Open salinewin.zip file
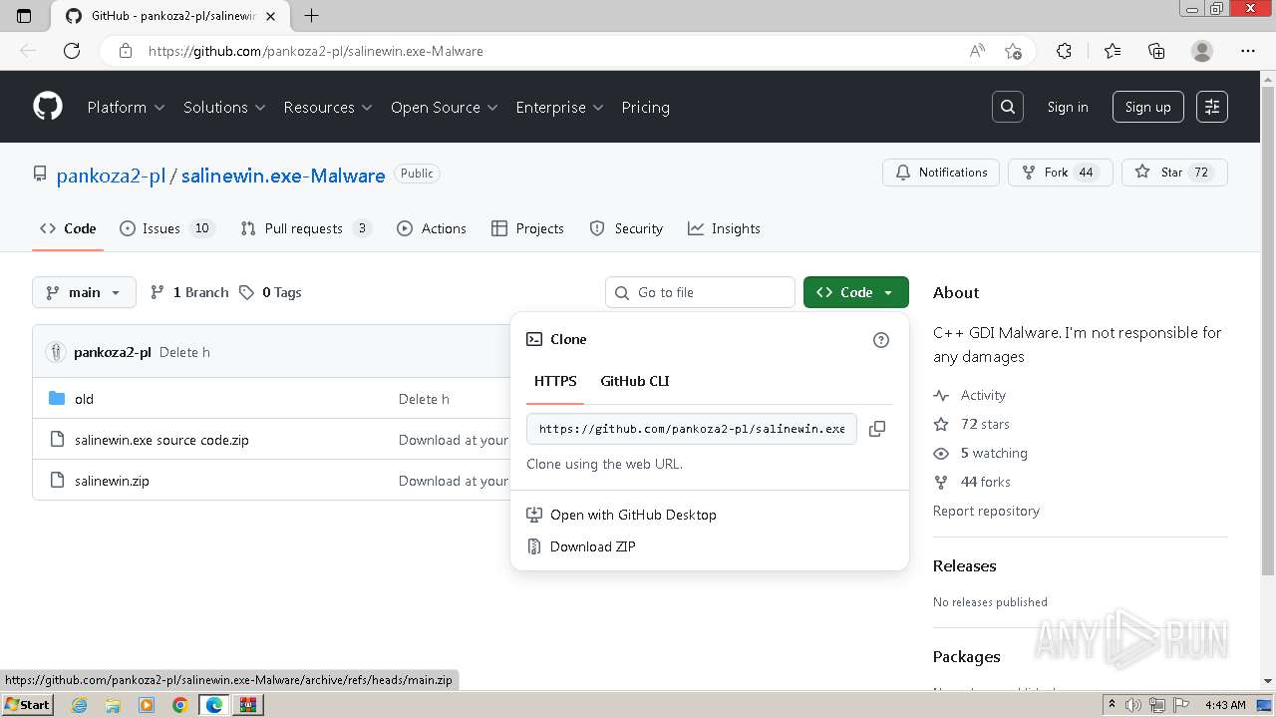This screenshot has width=1276, height=718. pos(112,481)
